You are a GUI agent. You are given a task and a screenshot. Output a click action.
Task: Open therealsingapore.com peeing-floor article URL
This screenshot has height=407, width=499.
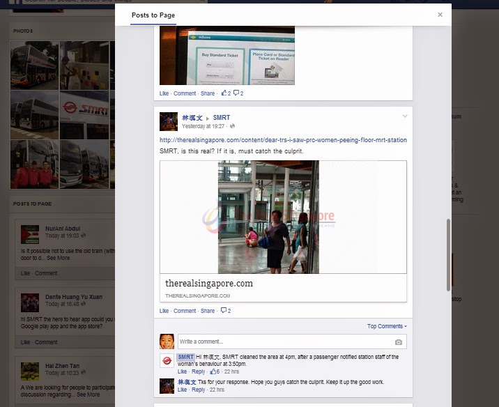(283, 140)
